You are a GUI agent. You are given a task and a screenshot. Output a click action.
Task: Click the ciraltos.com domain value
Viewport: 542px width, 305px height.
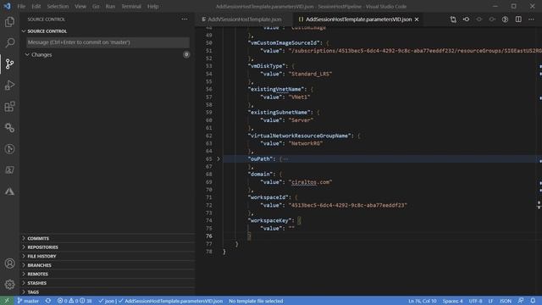311,182
